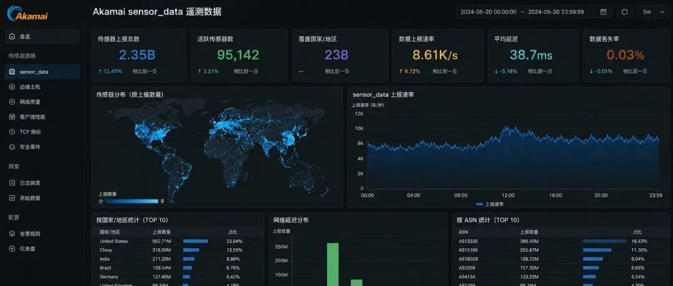This screenshot has height=286, width=673.
Task: Click the 原始数据 sidebar icon
Action: coord(12,198)
